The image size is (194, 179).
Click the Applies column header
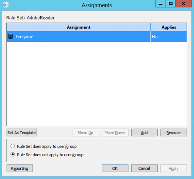coord(169,27)
